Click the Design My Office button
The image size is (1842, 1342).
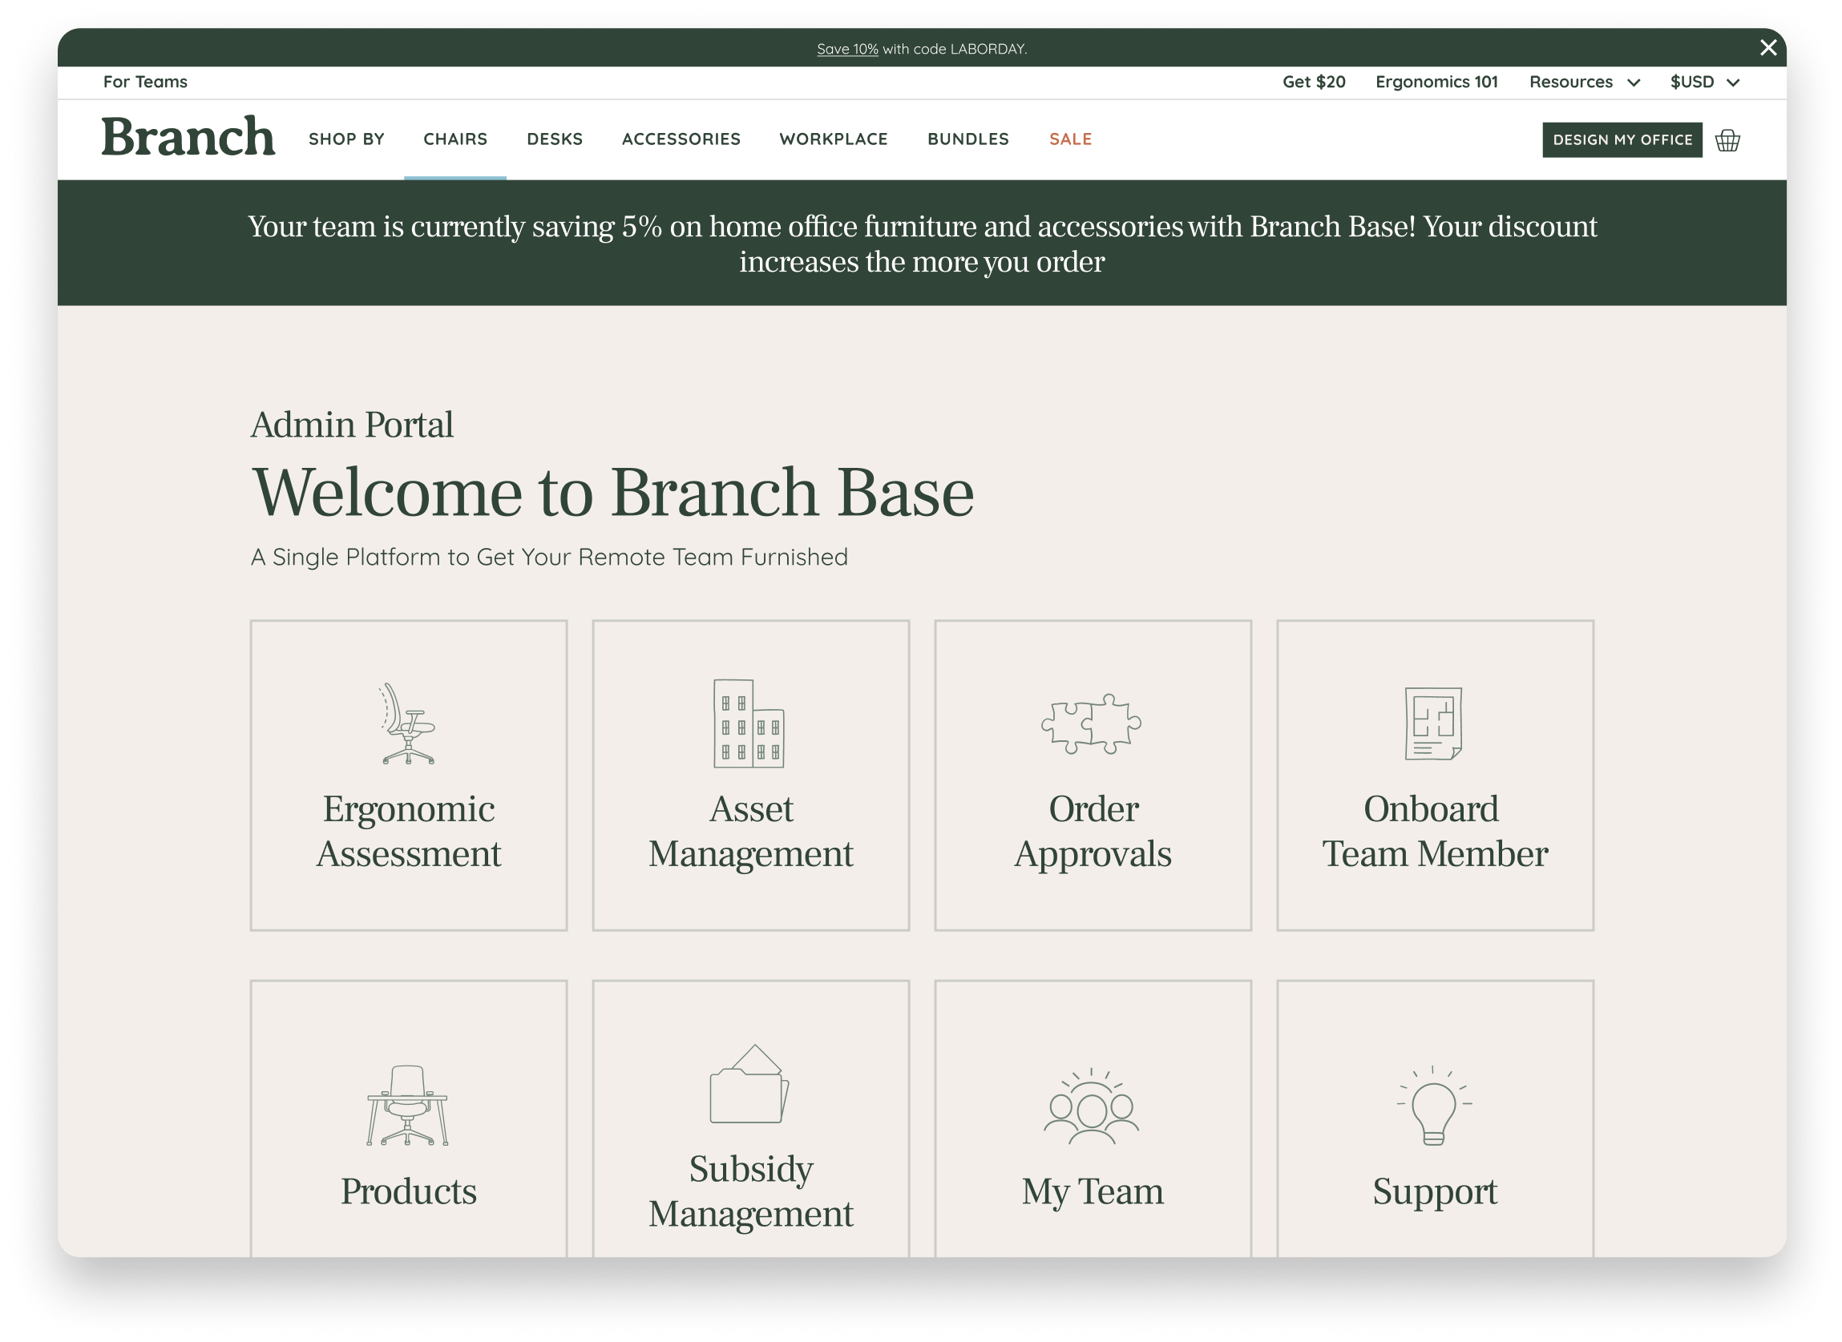pos(1622,140)
